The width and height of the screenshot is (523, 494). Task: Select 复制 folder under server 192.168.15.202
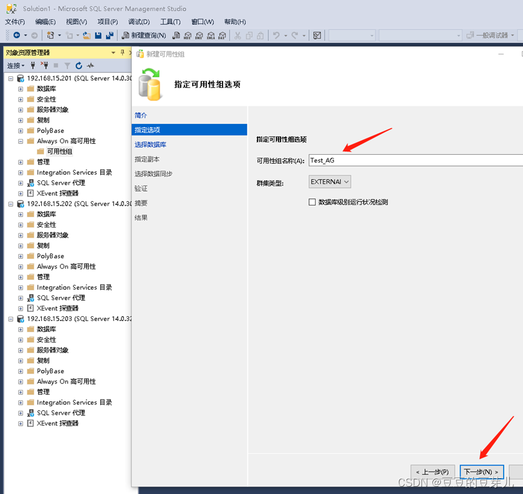coord(43,245)
